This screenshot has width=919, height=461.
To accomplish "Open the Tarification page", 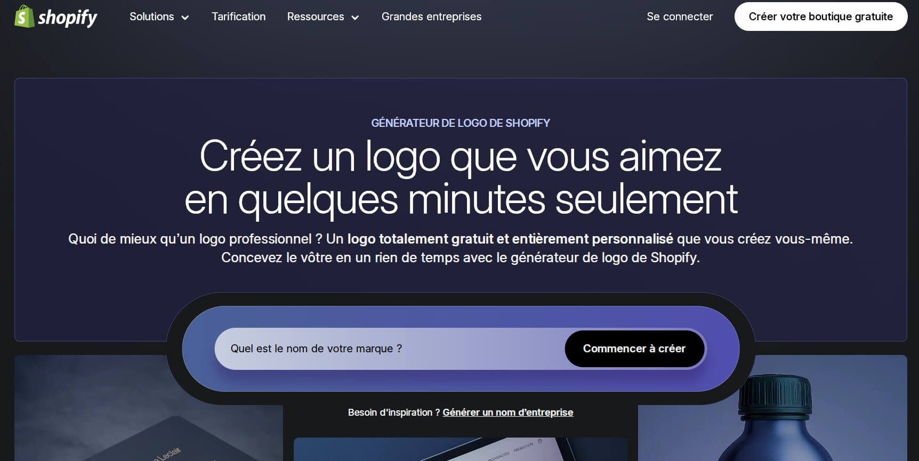I will click(x=238, y=17).
